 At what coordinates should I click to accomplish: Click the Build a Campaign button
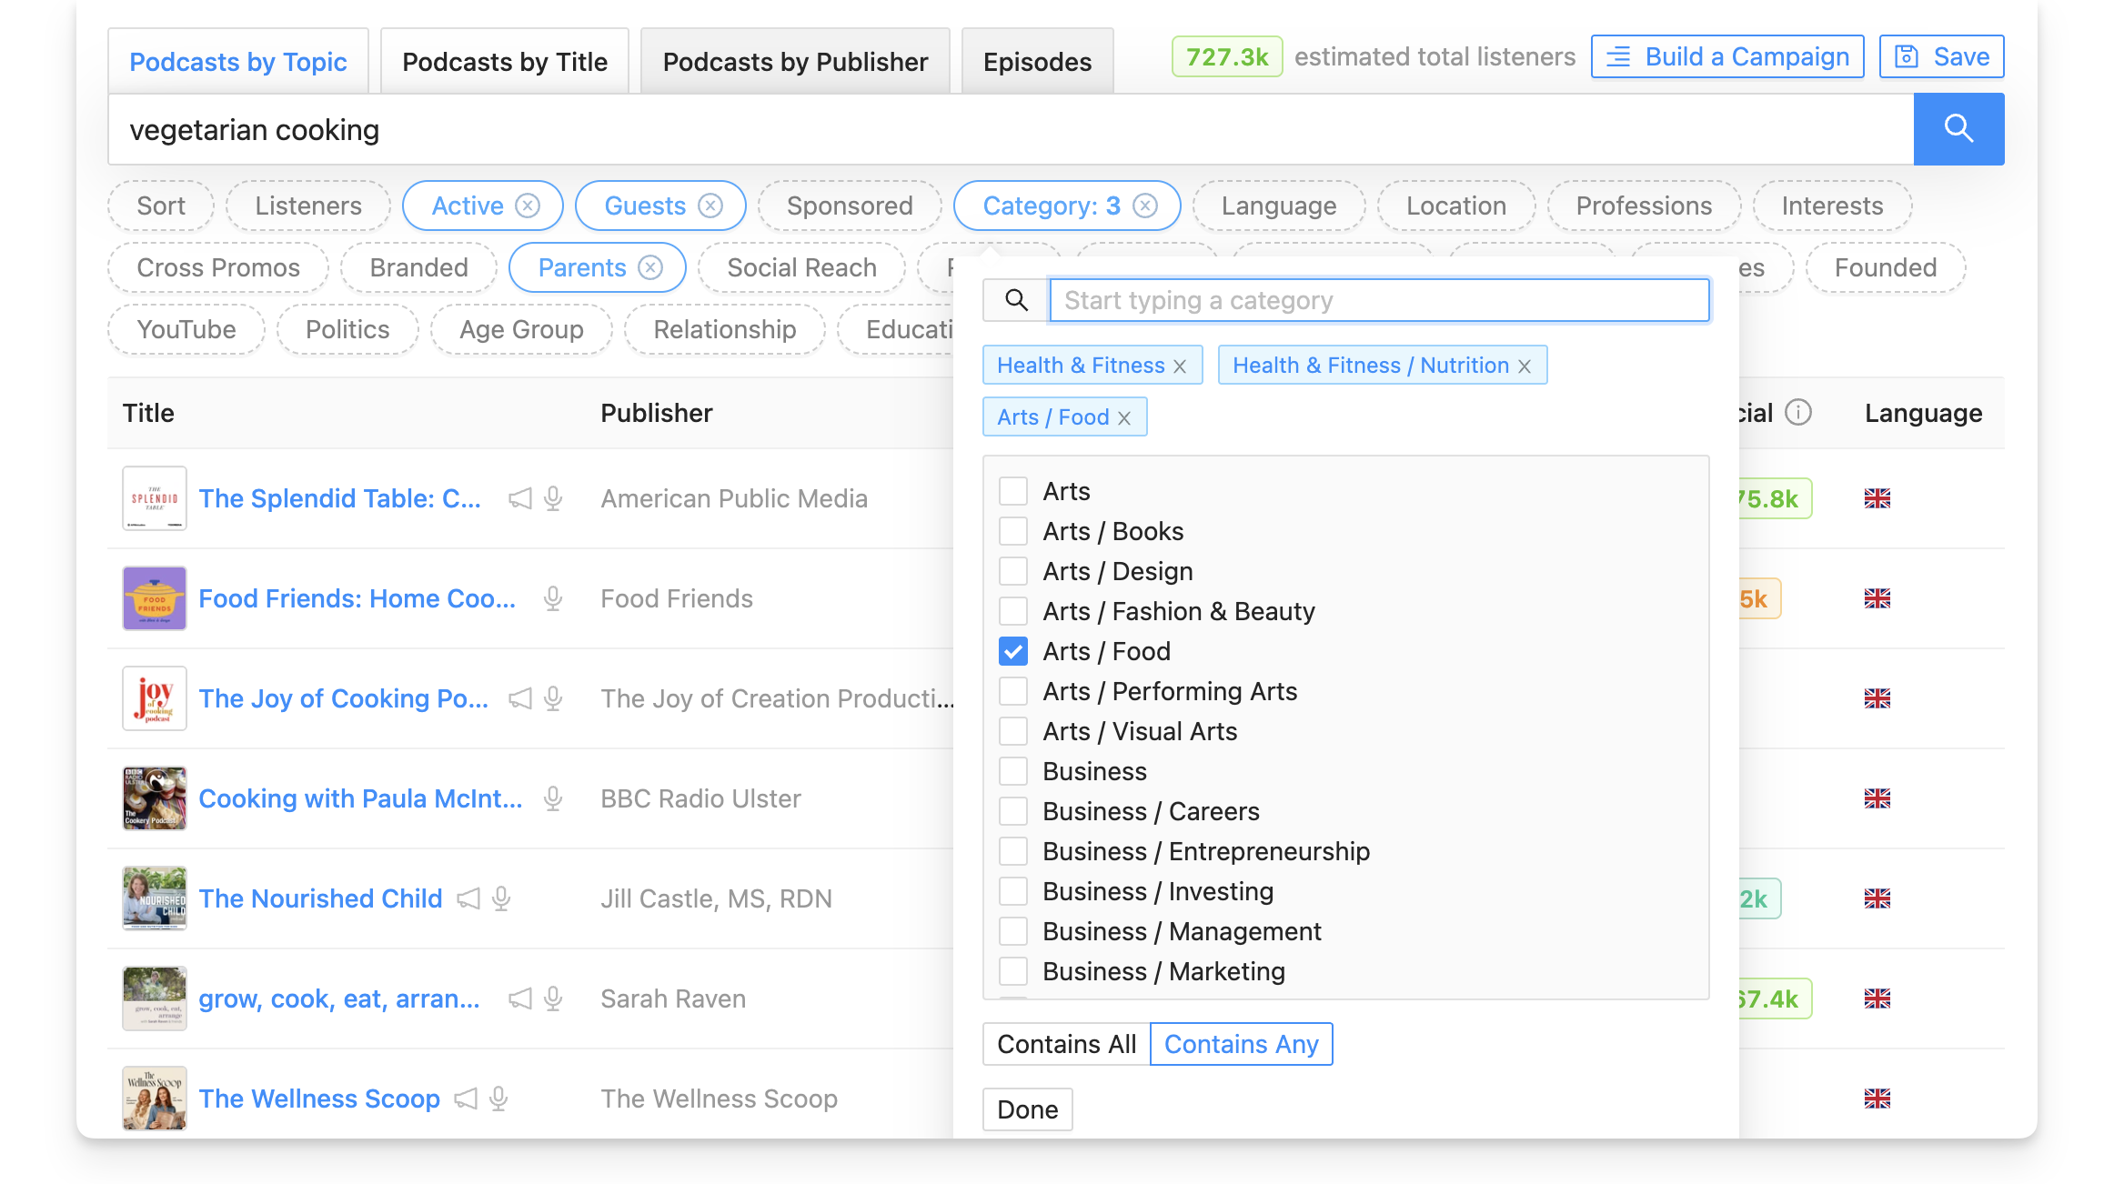(1726, 56)
